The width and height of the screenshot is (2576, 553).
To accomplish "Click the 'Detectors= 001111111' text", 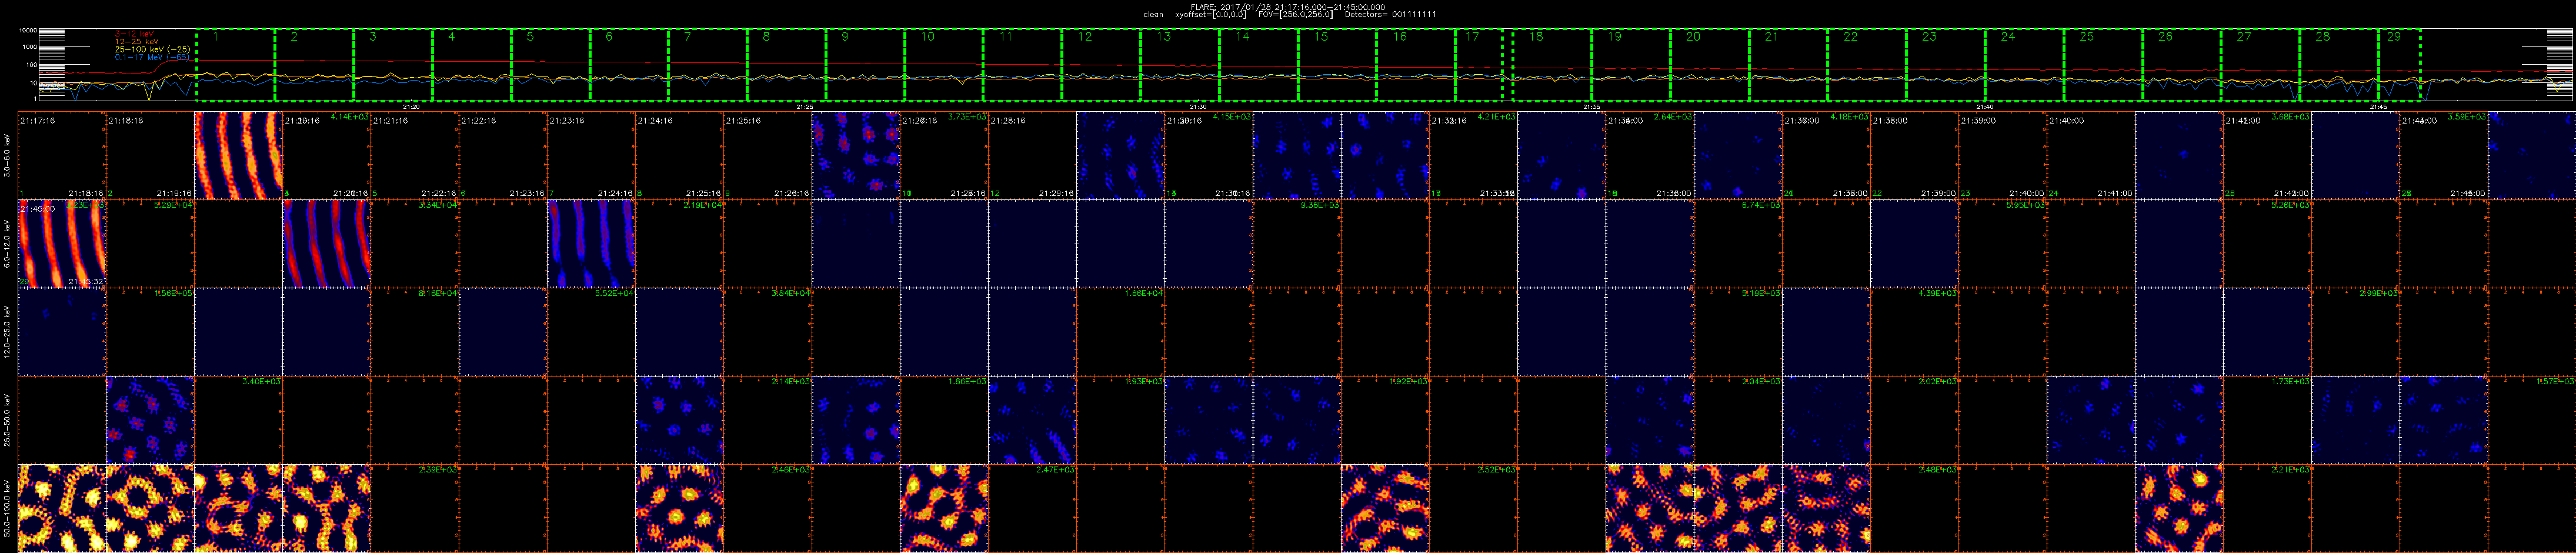I will pyautogui.click(x=1390, y=15).
